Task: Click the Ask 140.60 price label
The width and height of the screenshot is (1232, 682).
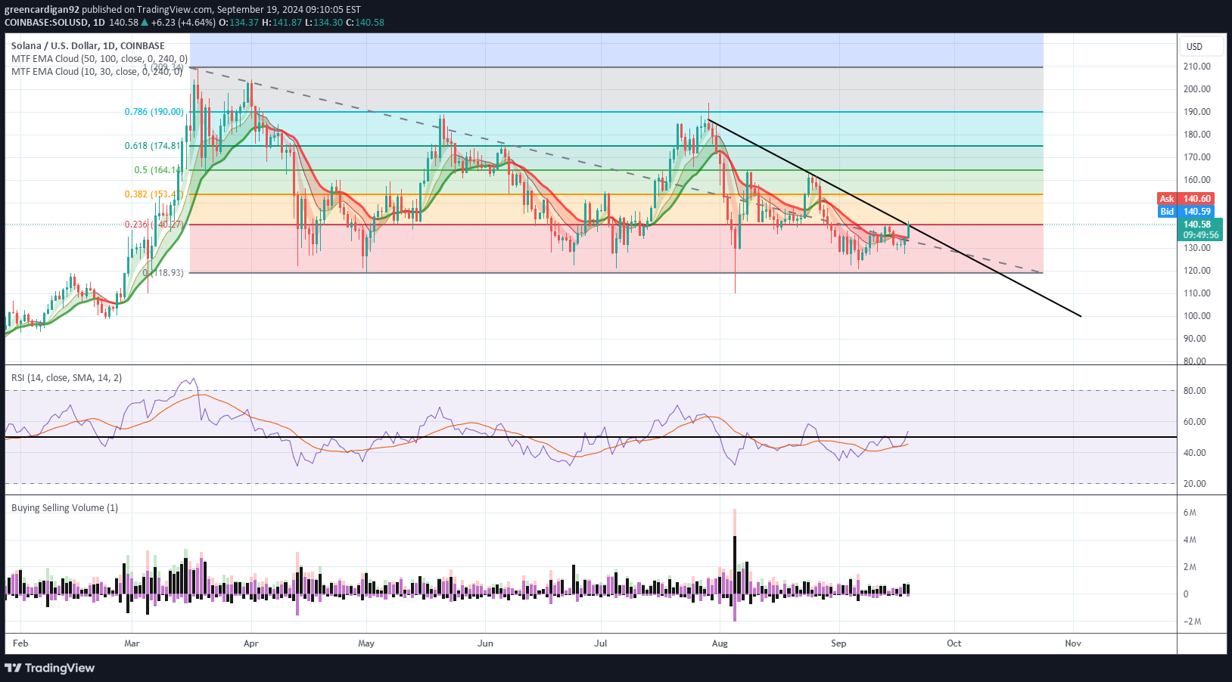Action: point(1187,199)
